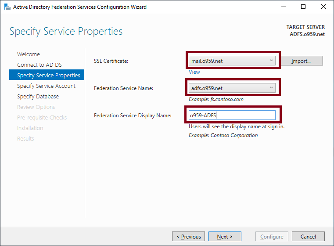The width and height of the screenshot is (334, 246).
Task: Click the 'Example: Contoso Corporation' hint
Action: pyautogui.click(x=223, y=135)
